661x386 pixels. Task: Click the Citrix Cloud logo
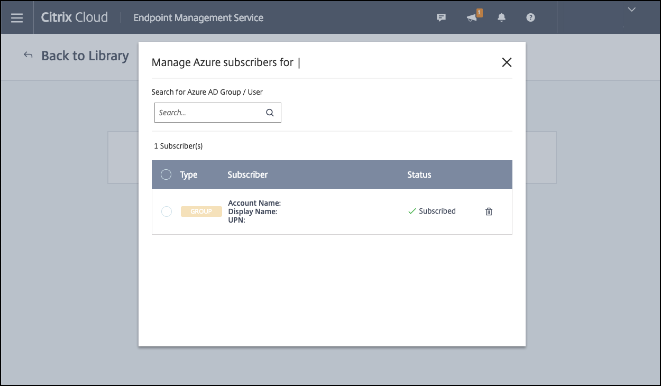[x=74, y=17]
